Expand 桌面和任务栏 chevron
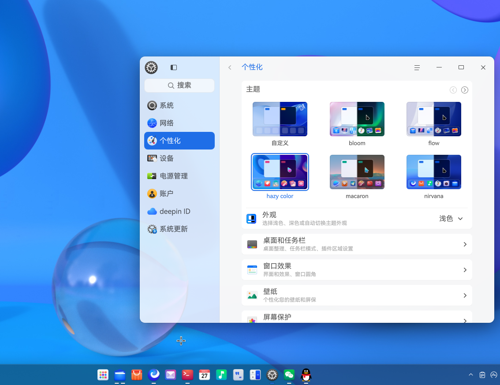The image size is (500, 385). [x=465, y=244]
